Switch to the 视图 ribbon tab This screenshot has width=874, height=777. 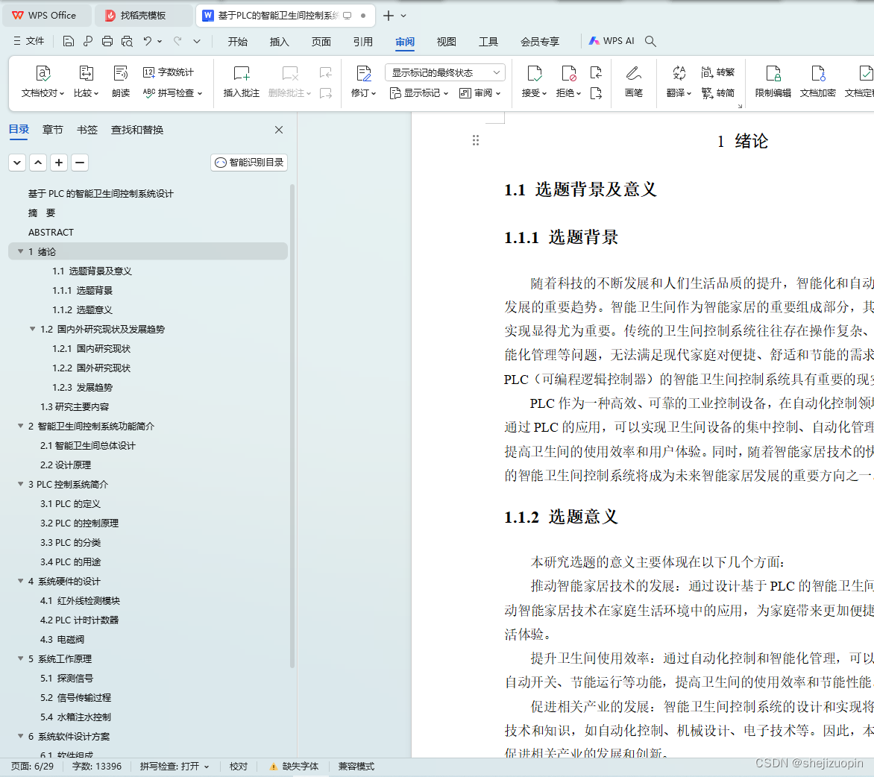447,42
